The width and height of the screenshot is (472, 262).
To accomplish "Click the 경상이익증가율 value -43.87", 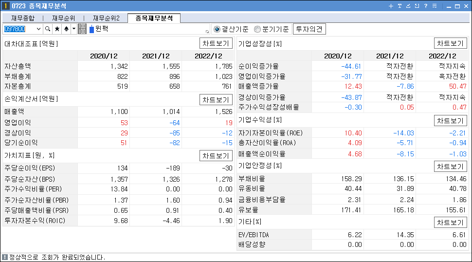I will (x=351, y=97).
